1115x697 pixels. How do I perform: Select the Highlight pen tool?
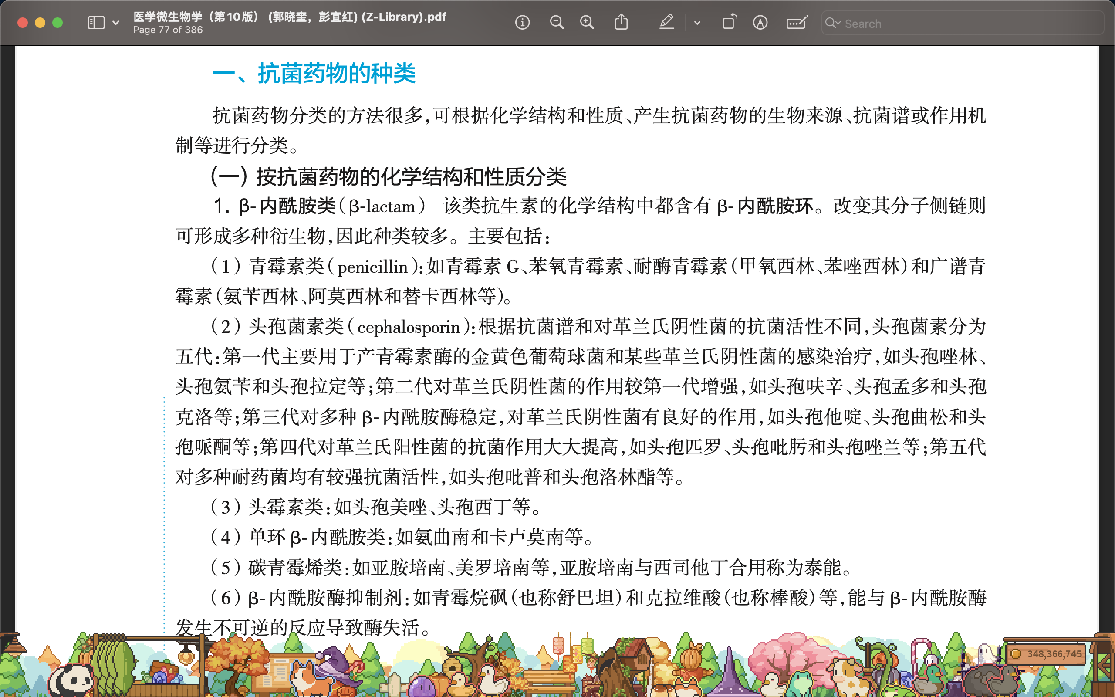click(666, 23)
